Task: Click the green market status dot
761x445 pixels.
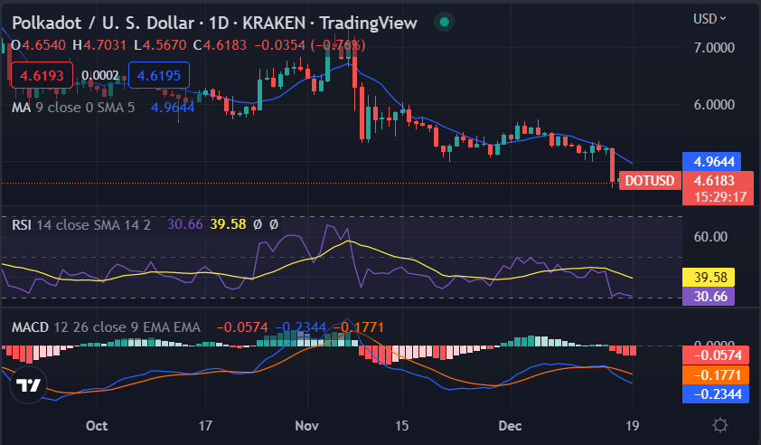Action: tap(444, 22)
